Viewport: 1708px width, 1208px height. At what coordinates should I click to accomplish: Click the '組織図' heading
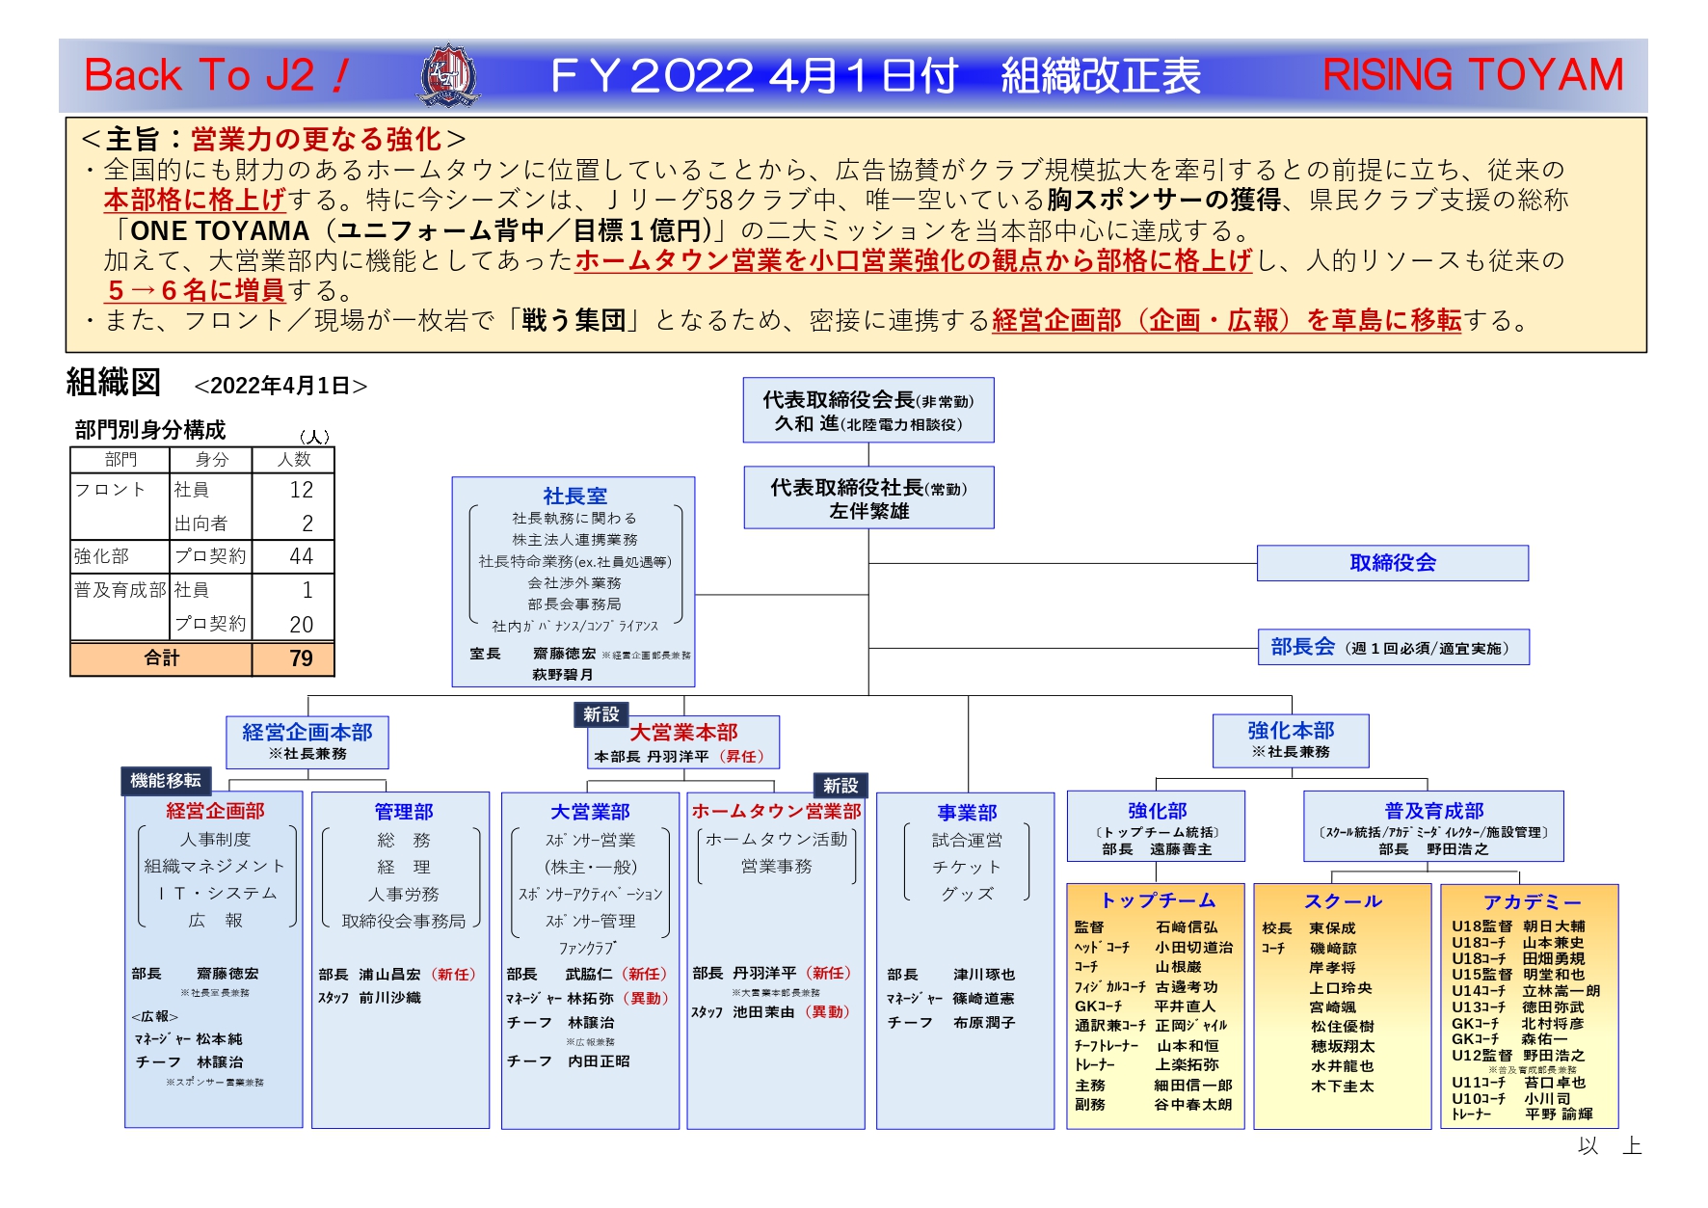(x=114, y=383)
